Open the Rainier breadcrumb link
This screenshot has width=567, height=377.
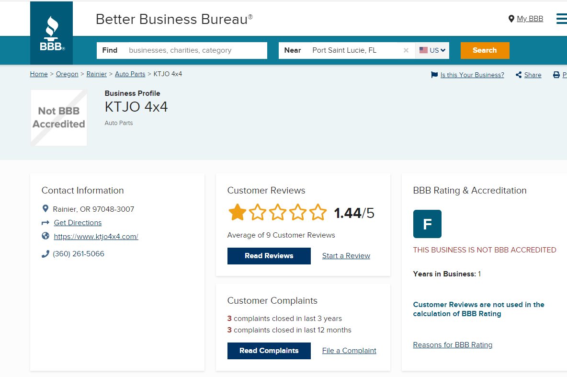97,74
